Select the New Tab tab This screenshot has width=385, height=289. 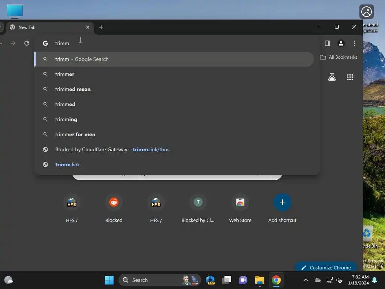point(50,27)
